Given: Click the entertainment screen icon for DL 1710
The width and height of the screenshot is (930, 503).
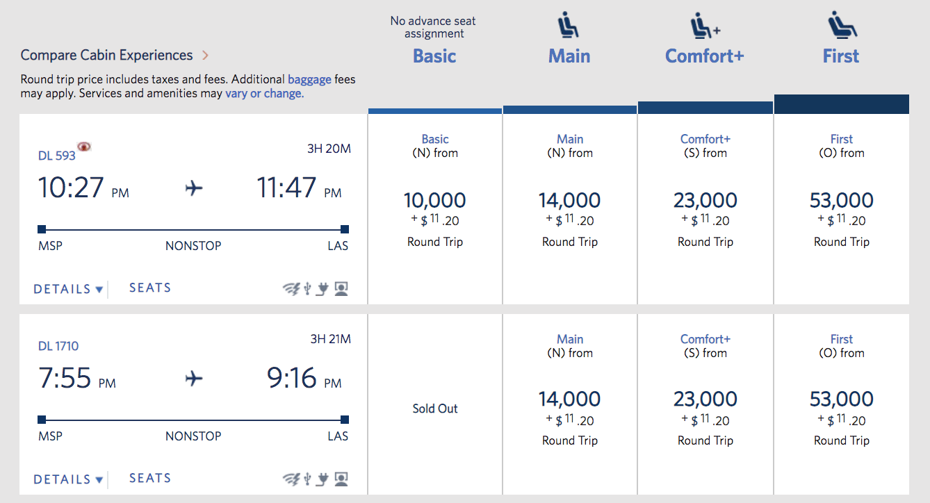Looking at the screenshot, I should click(x=340, y=478).
